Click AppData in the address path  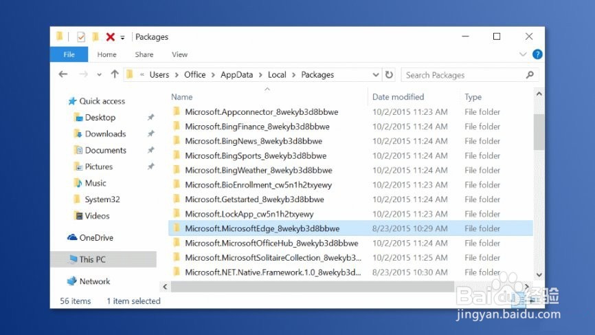[x=236, y=75]
